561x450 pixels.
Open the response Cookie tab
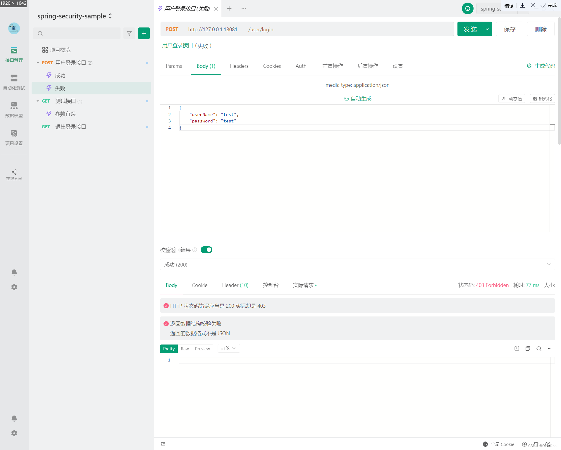tap(199, 285)
